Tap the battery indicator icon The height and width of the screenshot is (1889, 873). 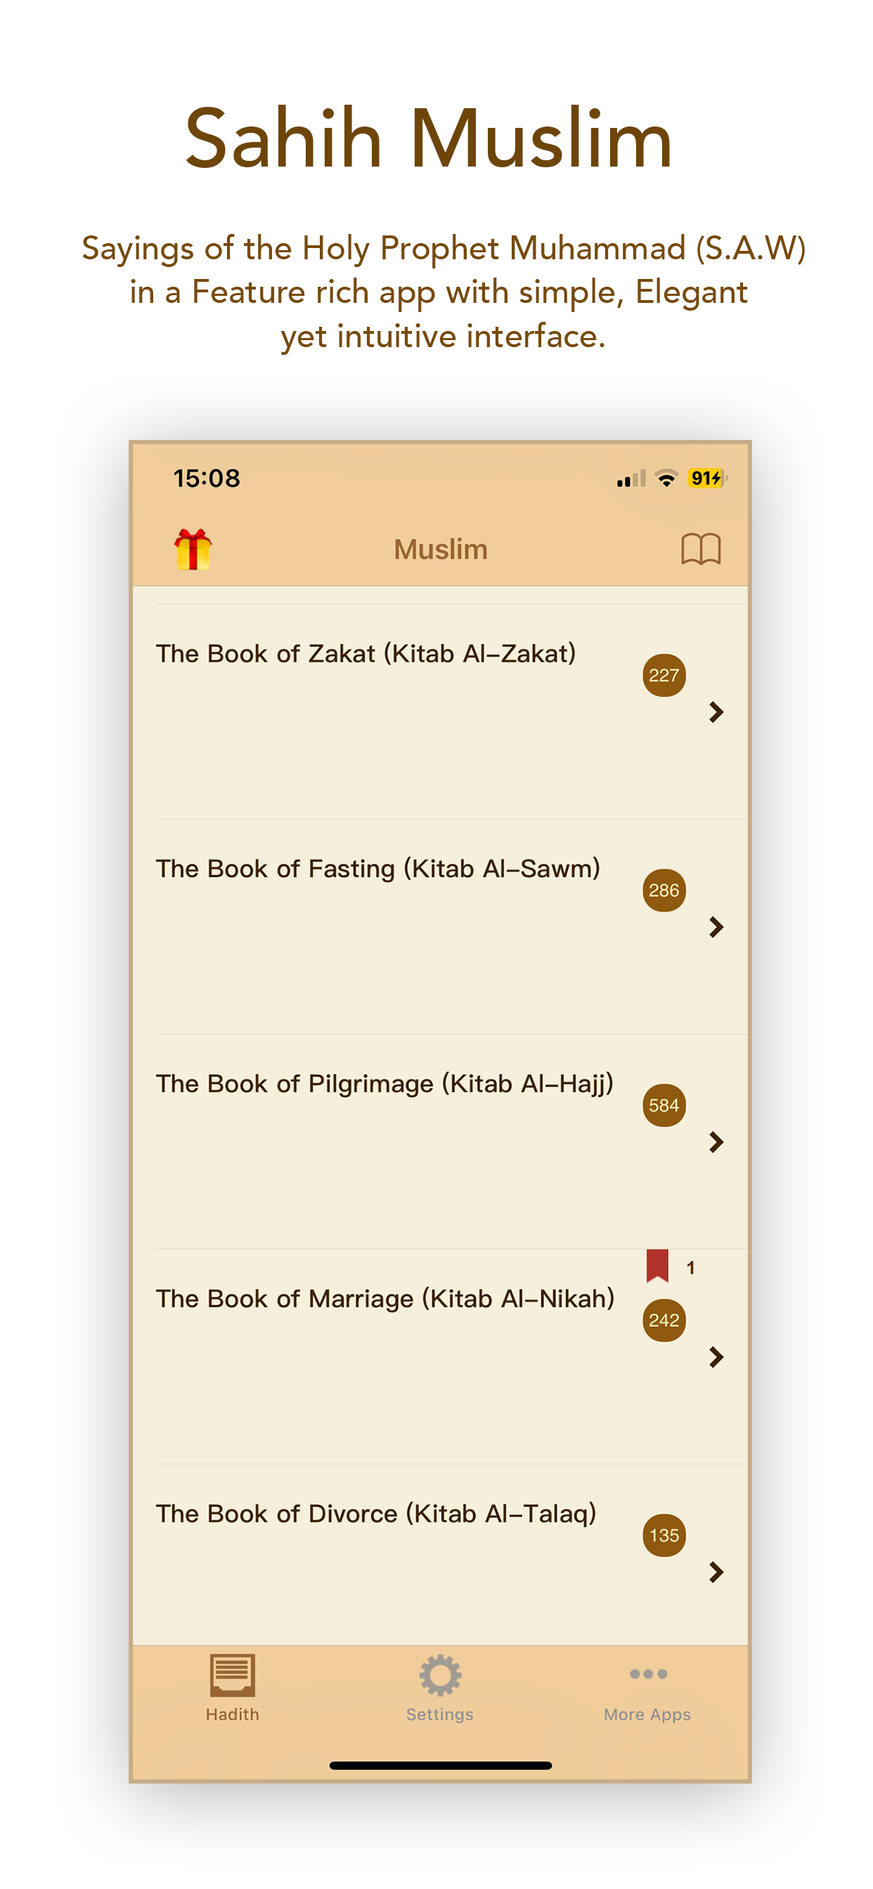(708, 478)
